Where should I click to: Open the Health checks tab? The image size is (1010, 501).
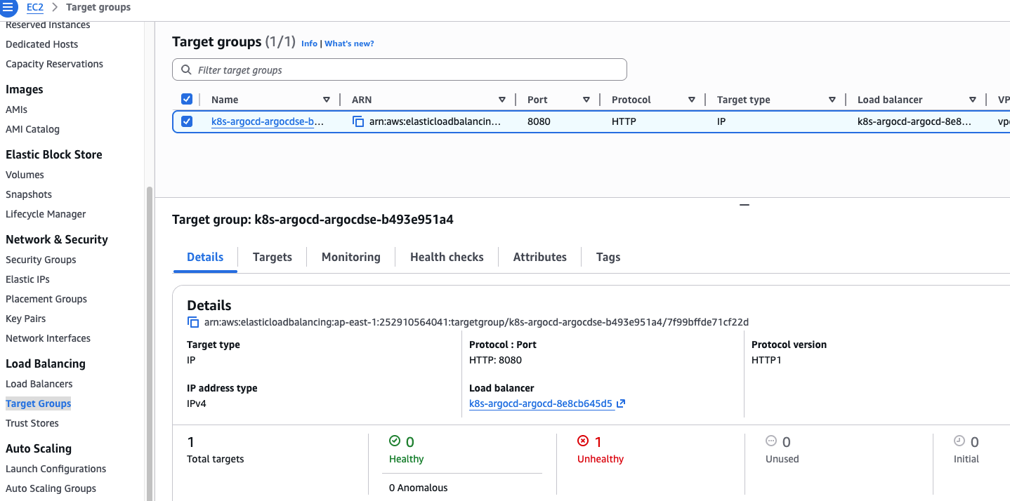click(447, 257)
